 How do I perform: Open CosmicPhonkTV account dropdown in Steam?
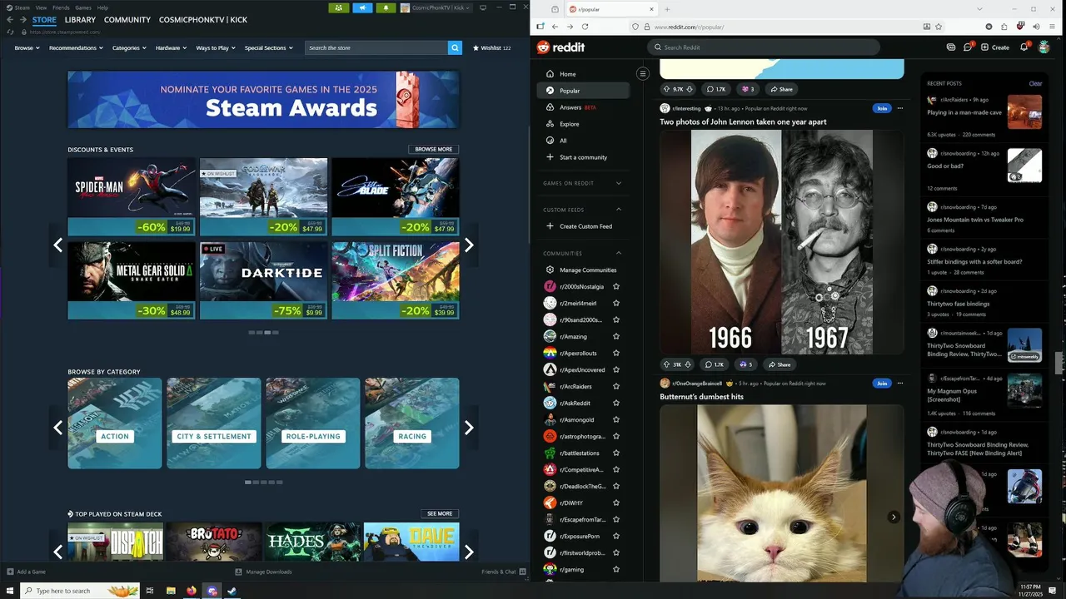tap(436, 7)
